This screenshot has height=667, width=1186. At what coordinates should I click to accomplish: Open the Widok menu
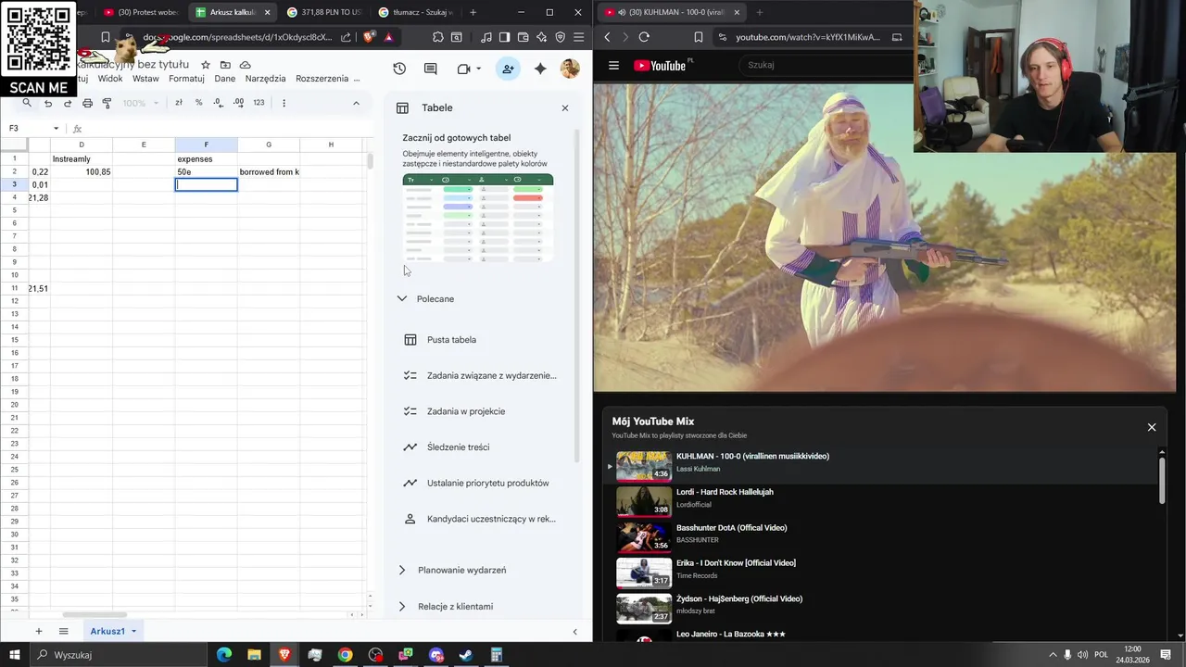pyautogui.click(x=110, y=79)
